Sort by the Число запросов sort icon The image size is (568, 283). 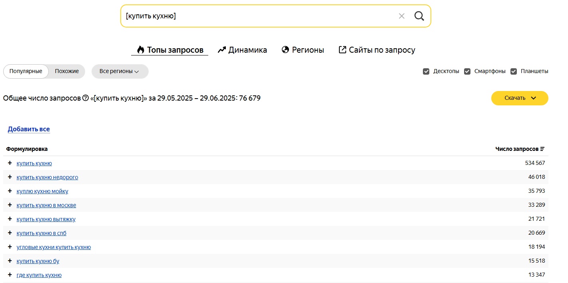542,149
